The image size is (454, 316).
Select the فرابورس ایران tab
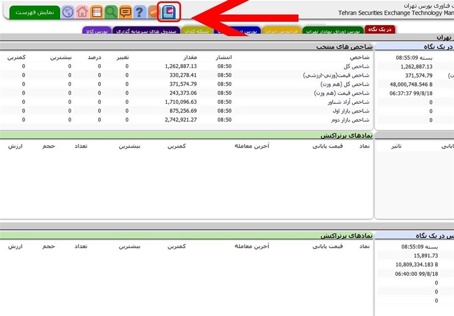281,31
